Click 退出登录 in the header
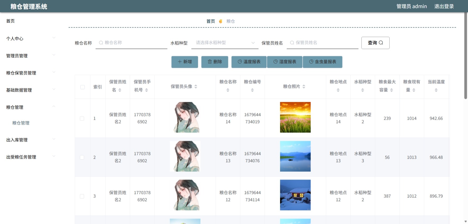This screenshot has width=468, height=224. click(x=444, y=6)
